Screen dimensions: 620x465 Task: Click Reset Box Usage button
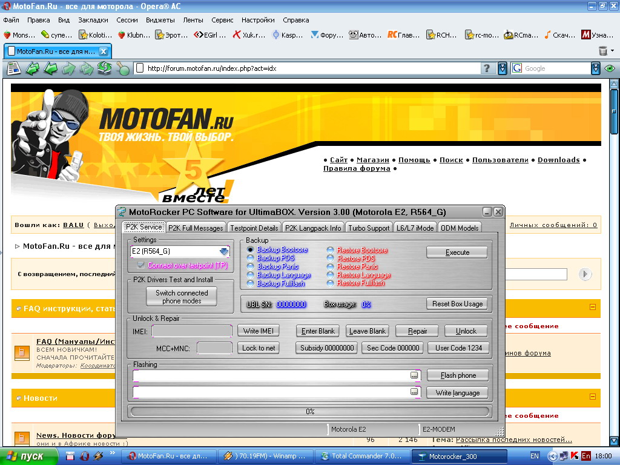(x=457, y=304)
